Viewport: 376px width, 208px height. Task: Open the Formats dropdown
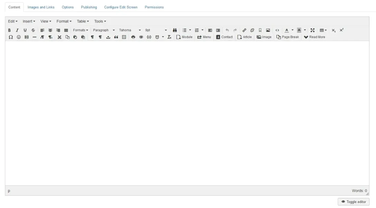[81, 29]
